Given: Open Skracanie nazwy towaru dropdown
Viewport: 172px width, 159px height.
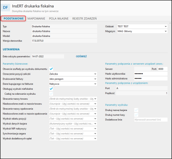Looking at the screenshot, I should (73, 99).
